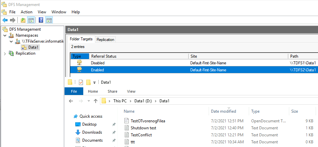
Task: Click the Up one level folder icon
Action: (23, 20)
